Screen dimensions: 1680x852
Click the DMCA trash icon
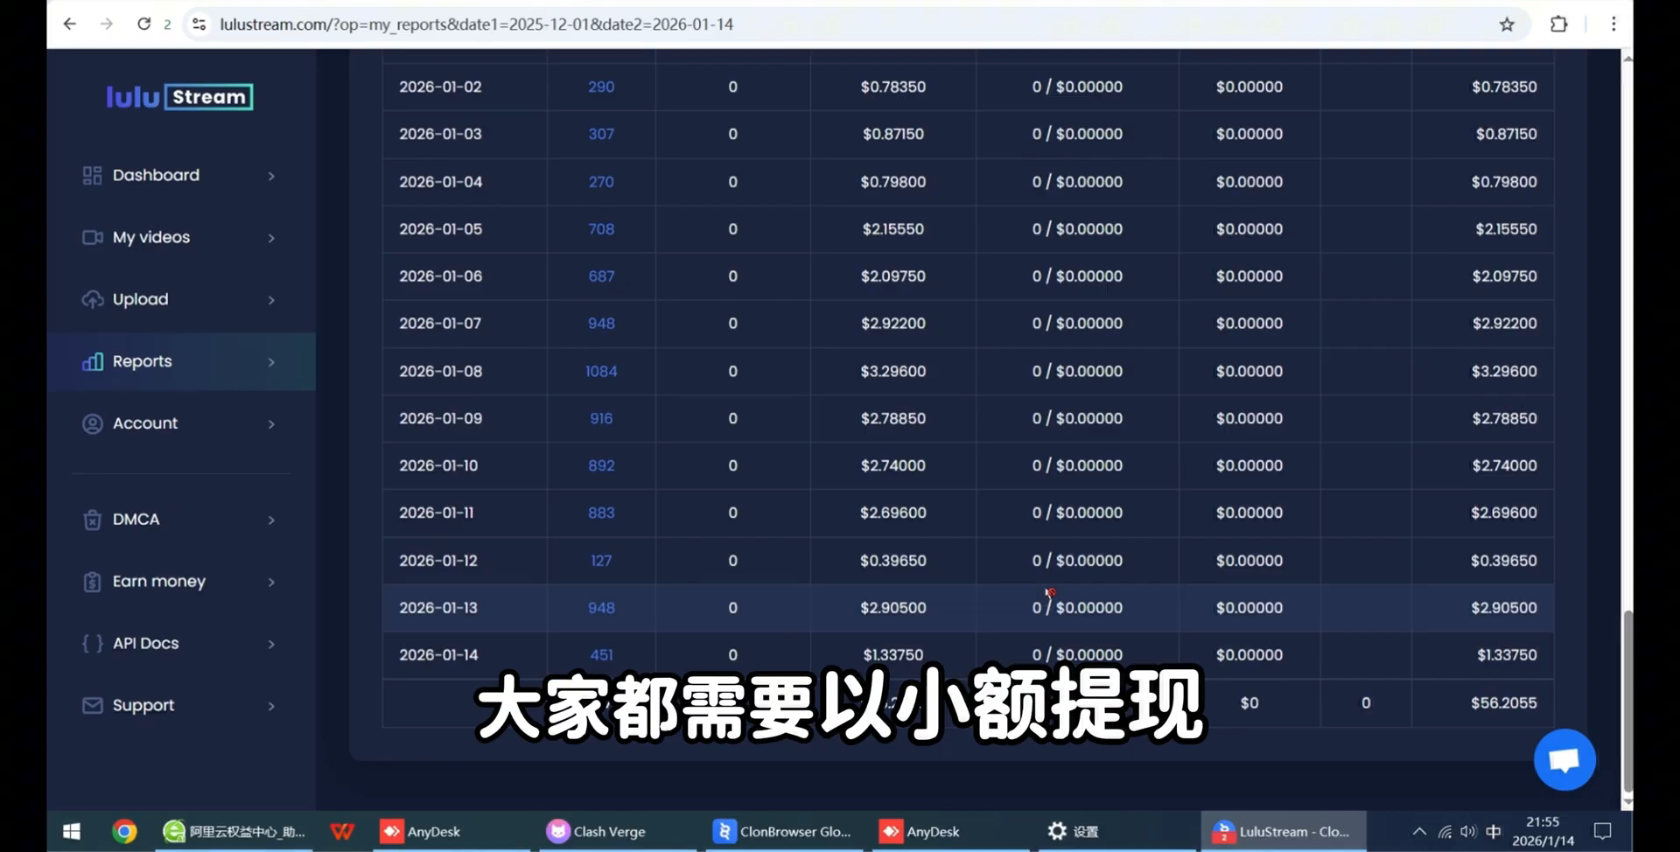pyautogui.click(x=92, y=520)
